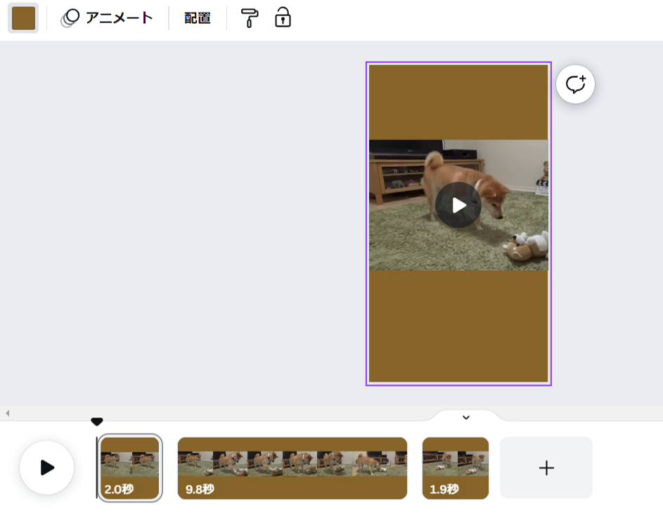Select the brown area above the video
Image resolution: width=663 pixels, height=516 pixels.
[458, 102]
